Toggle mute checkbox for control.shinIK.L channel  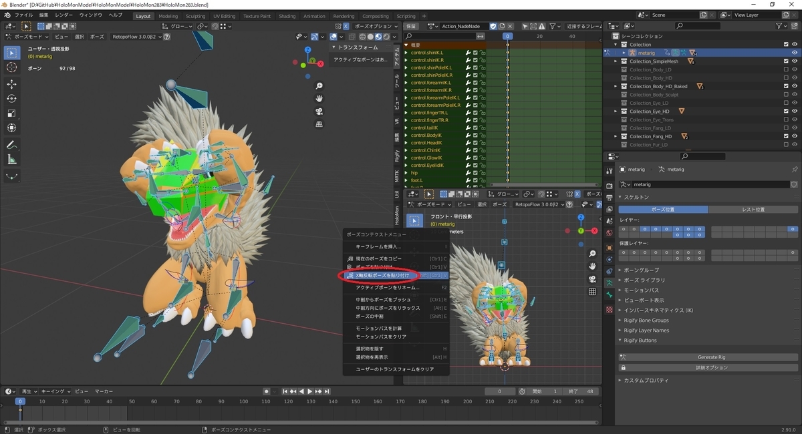point(475,53)
